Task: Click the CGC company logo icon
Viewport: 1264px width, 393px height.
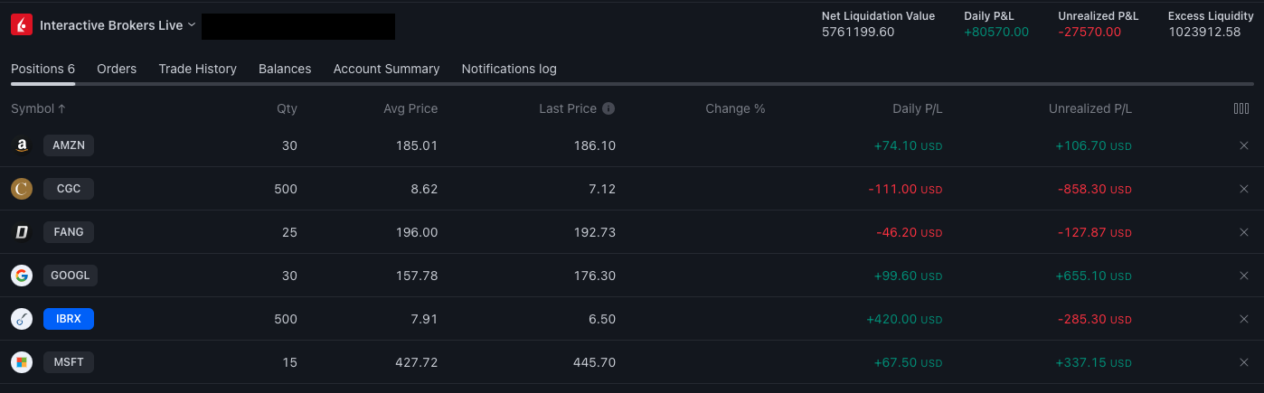Action: coord(22,189)
